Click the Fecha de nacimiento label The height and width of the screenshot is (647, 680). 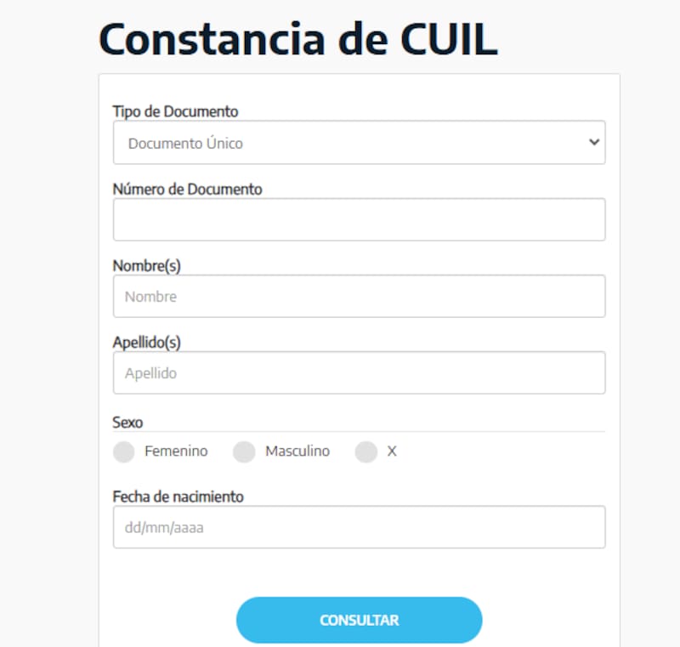[178, 497]
